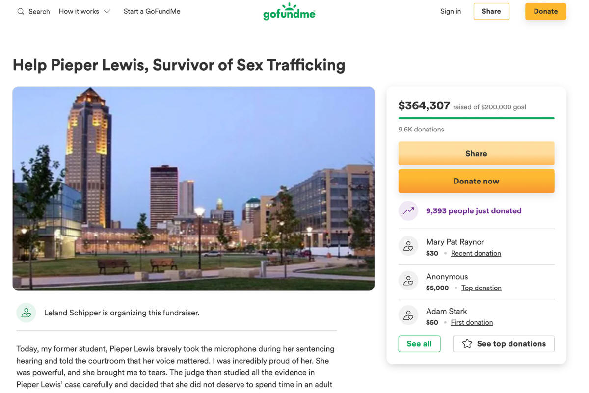Click the organizer avatar icon beside Leland Schipper
Screen dimensions: 589x393
(26, 313)
